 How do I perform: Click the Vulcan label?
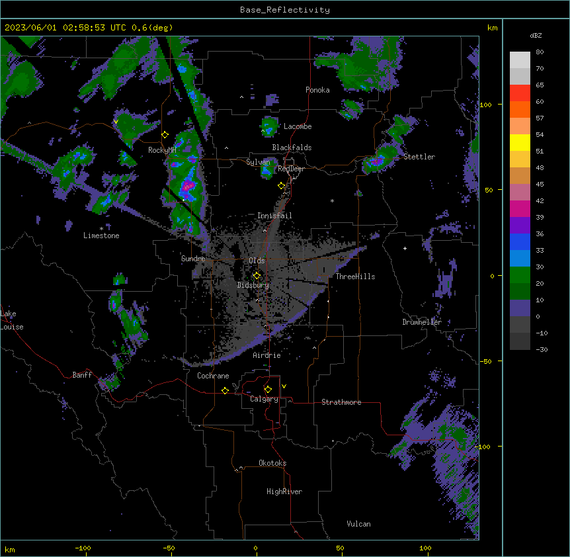click(x=358, y=524)
